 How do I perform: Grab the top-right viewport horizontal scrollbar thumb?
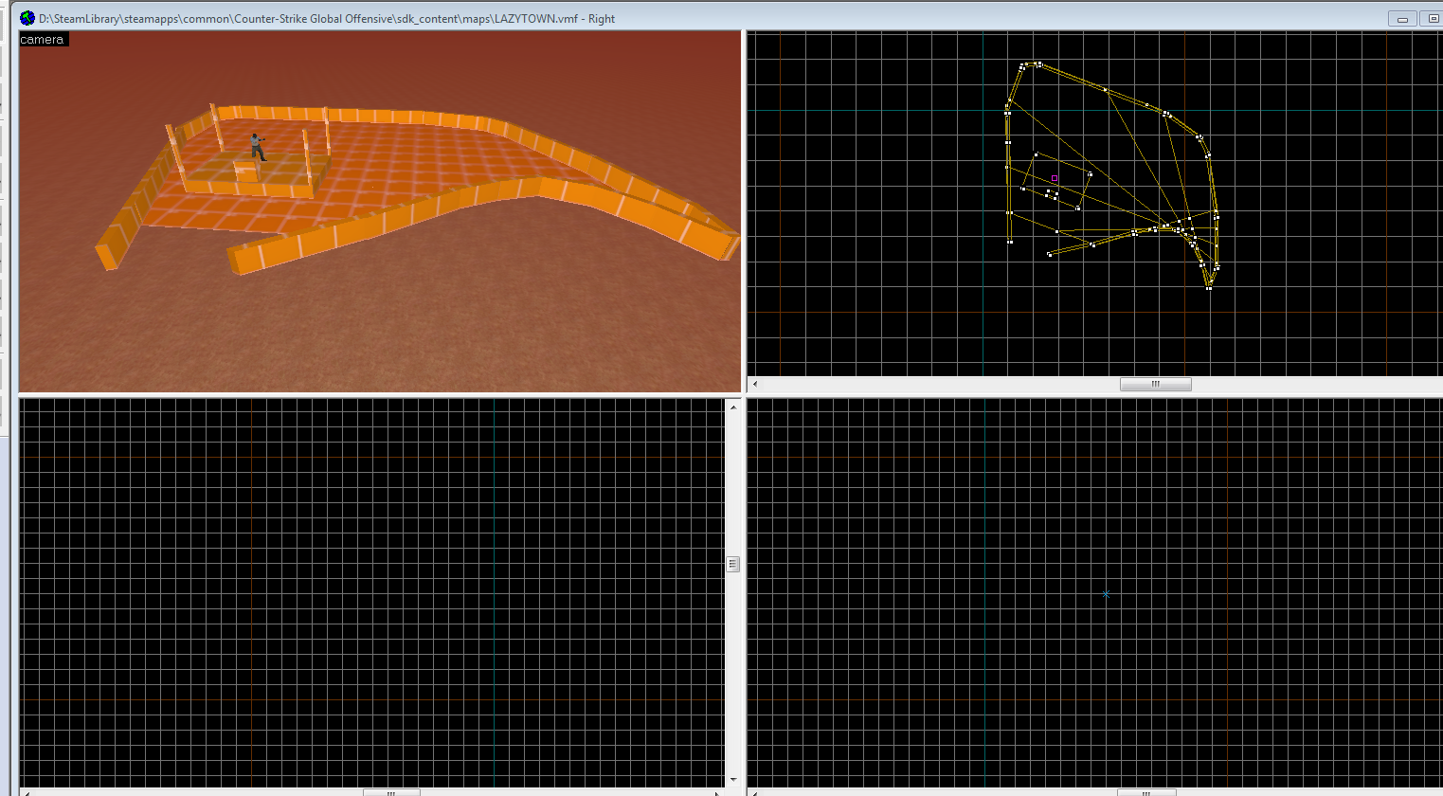(1155, 385)
